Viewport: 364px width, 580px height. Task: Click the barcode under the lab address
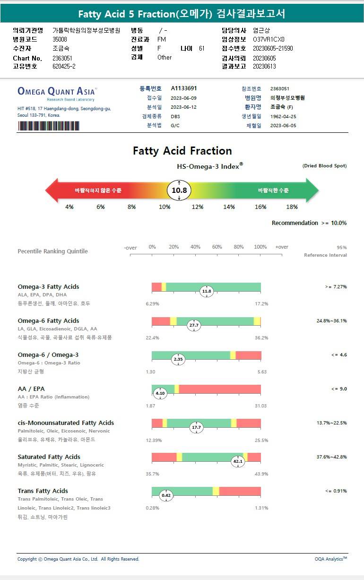pos(49,126)
